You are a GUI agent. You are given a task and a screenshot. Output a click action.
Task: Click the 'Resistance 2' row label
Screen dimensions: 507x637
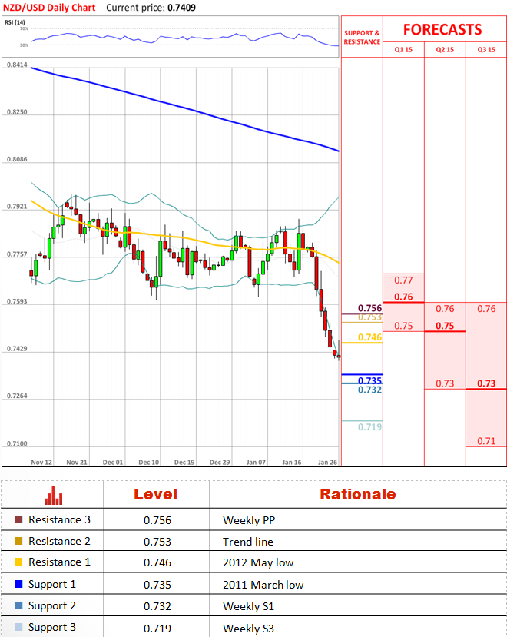[59, 541]
